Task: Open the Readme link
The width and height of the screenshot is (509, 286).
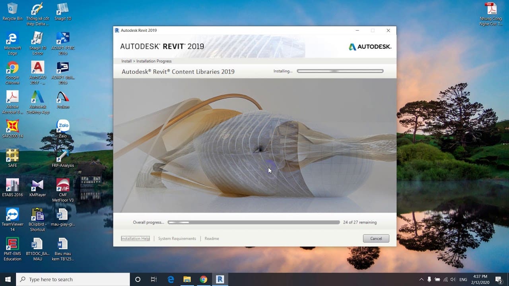Action: coord(212,238)
